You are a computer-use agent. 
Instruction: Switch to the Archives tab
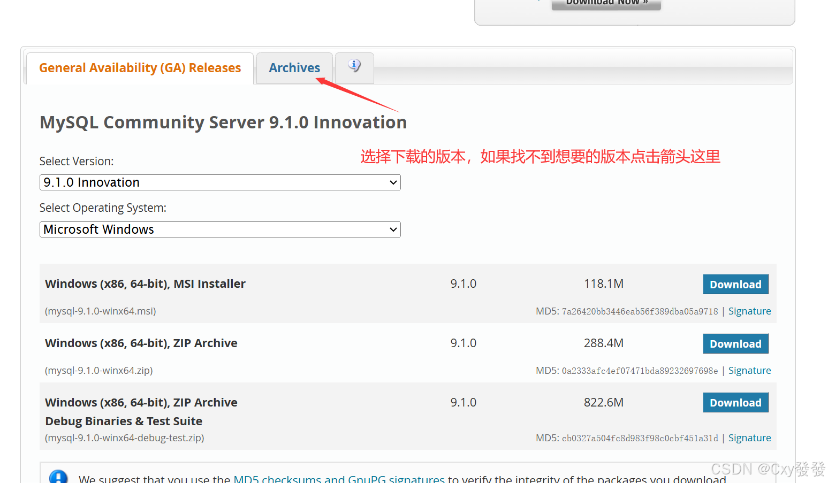click(294, 68)
